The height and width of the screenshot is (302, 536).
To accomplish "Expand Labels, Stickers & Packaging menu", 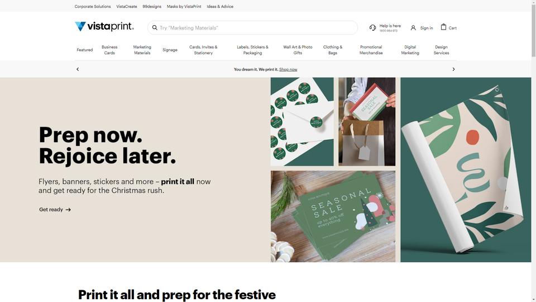I will [x=252, y=50].
